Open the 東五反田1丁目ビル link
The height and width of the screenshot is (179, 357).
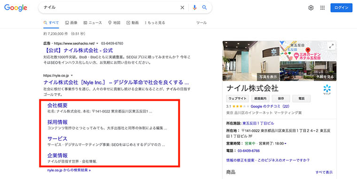tap(258, 123)
